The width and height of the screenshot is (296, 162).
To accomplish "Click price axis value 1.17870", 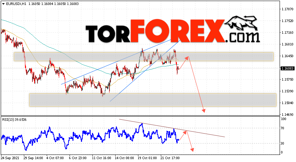I will point(287,9).
